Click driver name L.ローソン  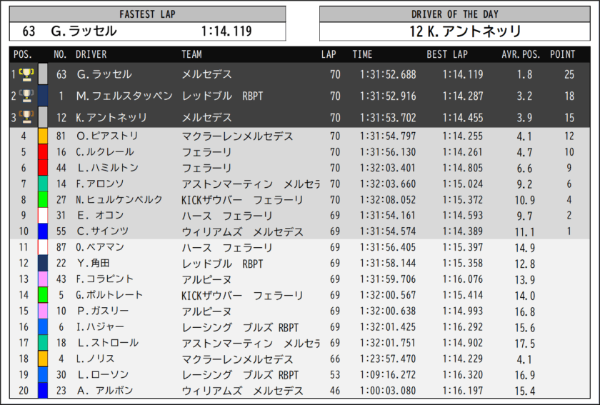tap(103, 374)
